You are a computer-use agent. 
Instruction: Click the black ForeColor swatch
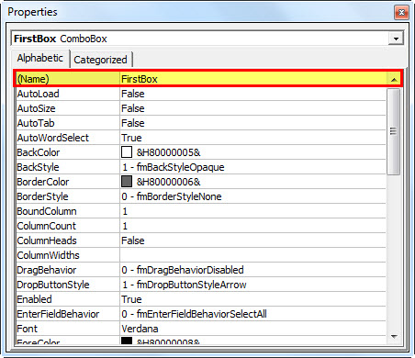pyautogui.click(x=127, y=341)
